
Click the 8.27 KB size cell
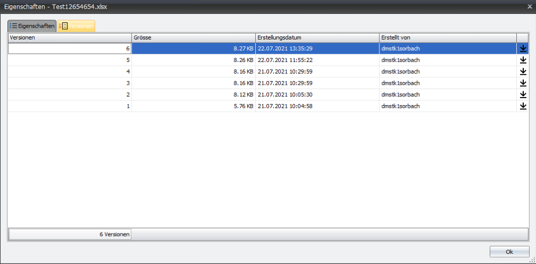pos(193,49)
